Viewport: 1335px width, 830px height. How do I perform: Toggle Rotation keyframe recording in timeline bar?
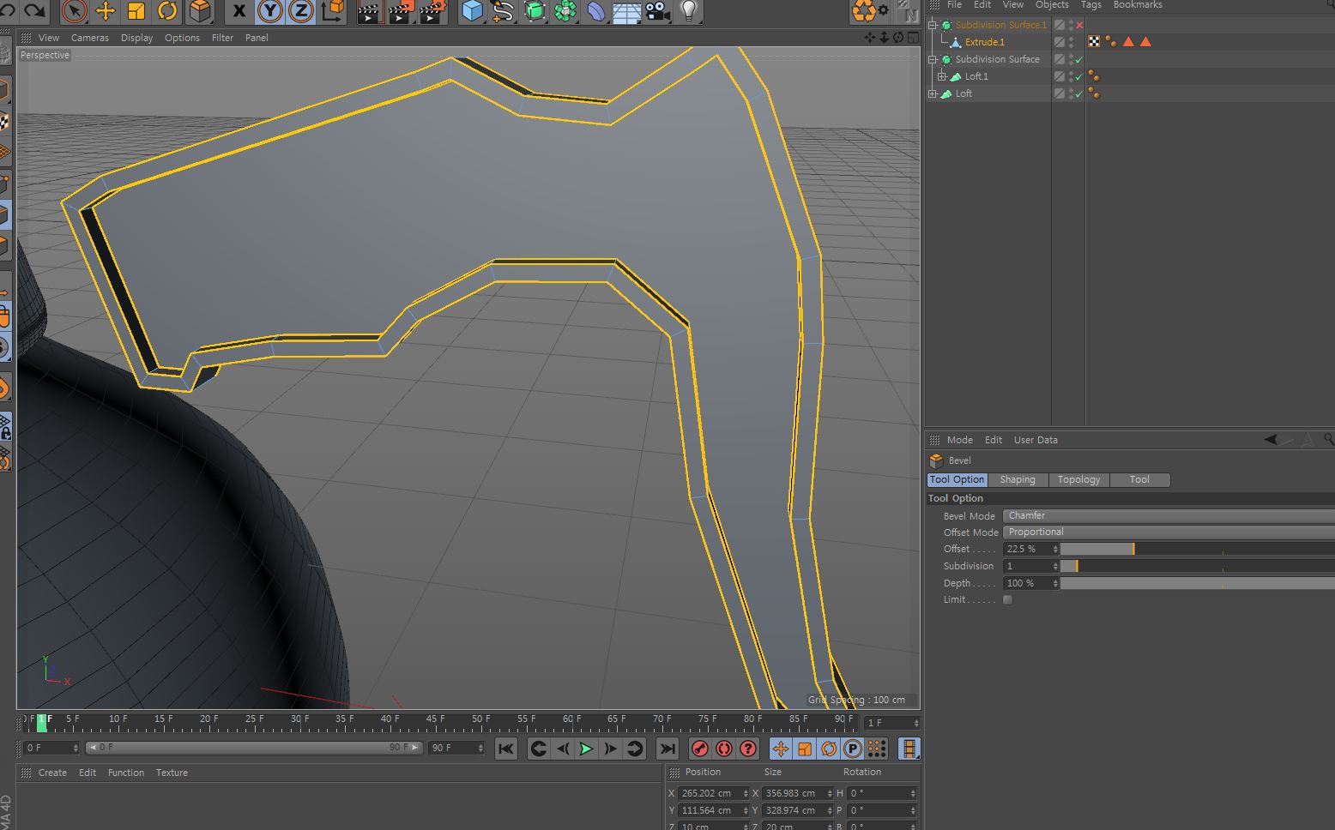click(829, 749)
